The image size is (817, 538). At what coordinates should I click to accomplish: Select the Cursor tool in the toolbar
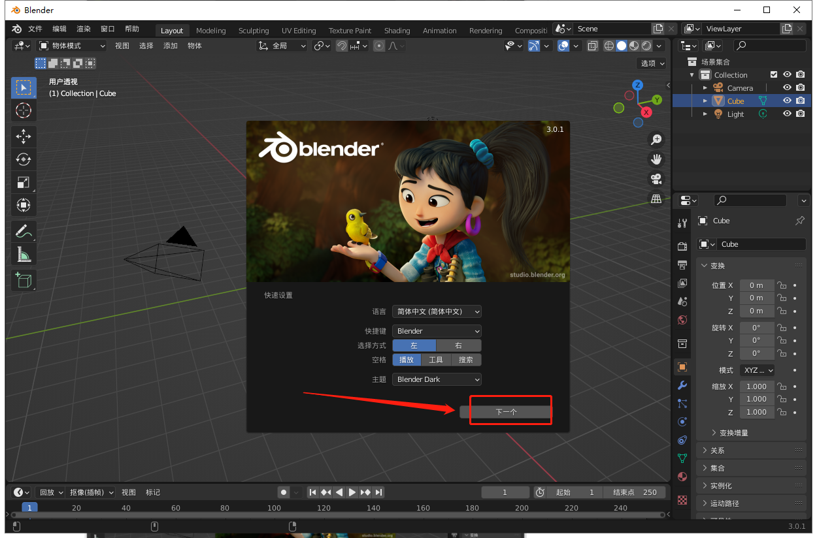(x=24, y=110)
